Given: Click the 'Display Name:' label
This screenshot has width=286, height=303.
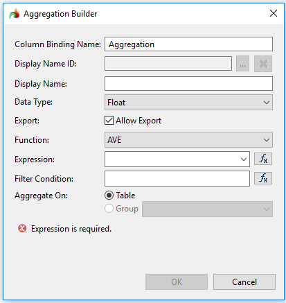Looking at the screenshot, I should click(x=41, y=84).
